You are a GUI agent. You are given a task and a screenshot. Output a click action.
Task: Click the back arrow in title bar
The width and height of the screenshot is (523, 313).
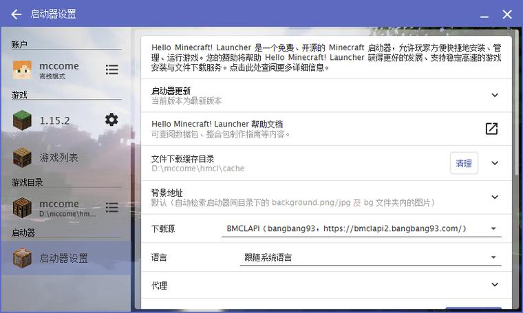(x=17, y=14)
